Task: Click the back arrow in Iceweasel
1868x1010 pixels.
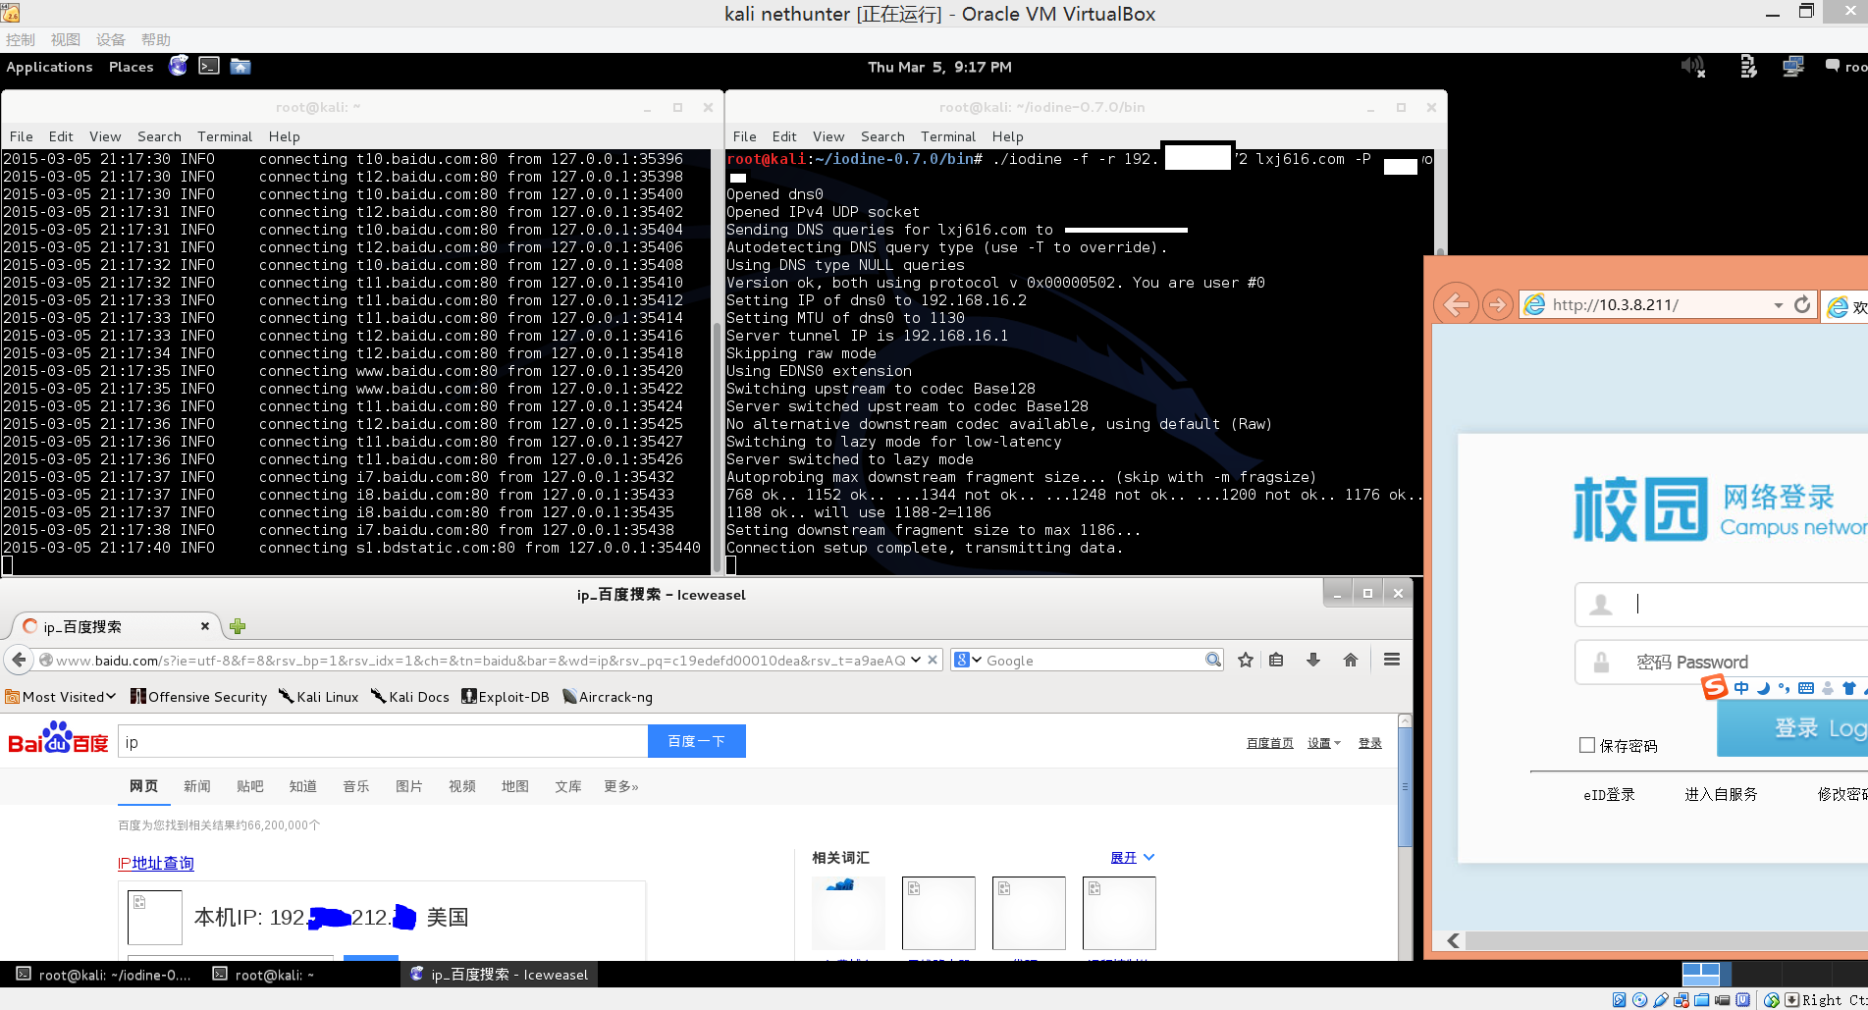Action: point(19,660)
